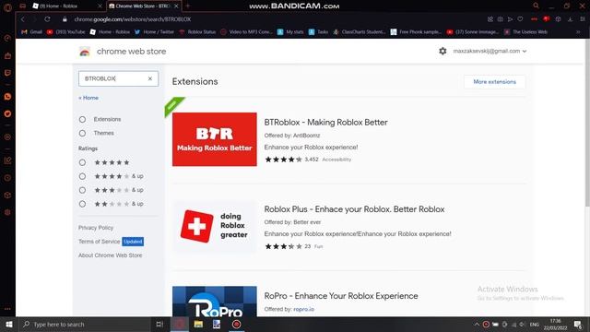Click the heart bookmark icon in address bar
Image resolution: width=590 pixels, height=332 pixels.
point(520,19)
